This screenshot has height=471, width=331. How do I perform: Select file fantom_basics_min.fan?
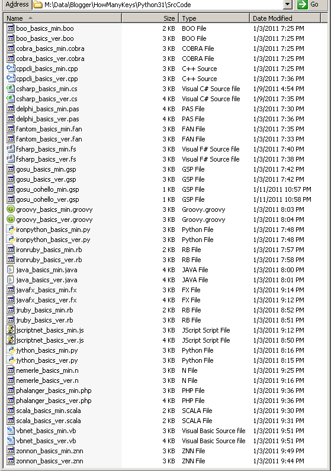click(x=49, y=129)
